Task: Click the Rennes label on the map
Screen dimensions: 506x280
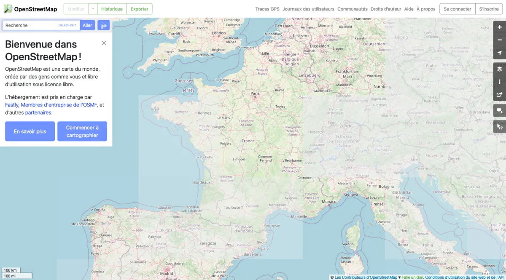Action: [204, 113]
